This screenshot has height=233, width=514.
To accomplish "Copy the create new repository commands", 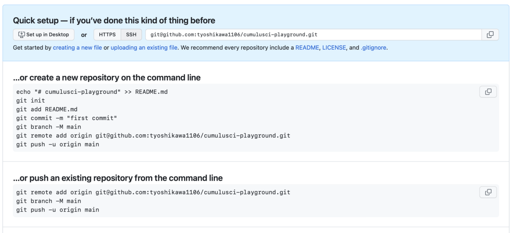I will click(x=488, y=92).
